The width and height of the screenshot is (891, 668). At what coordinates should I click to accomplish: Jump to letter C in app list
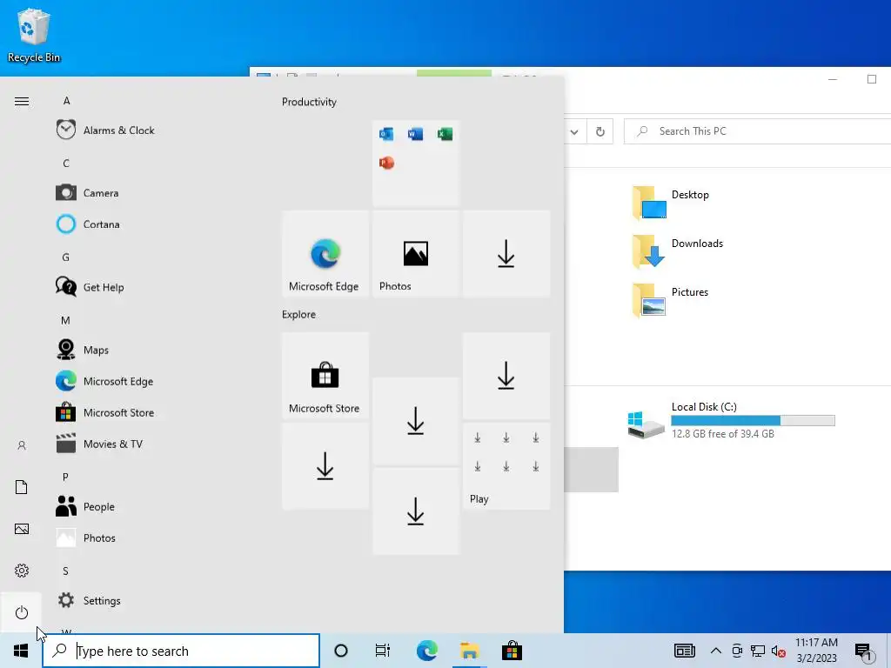(x=66, y=163)
